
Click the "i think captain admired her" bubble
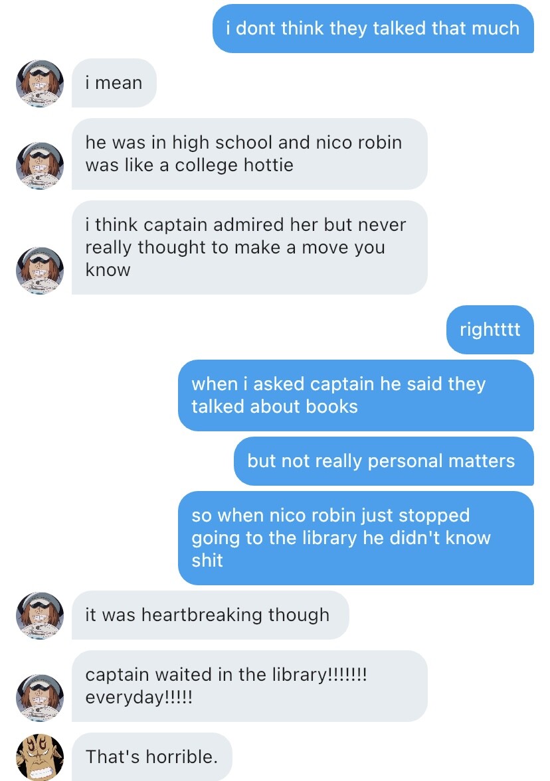point(249,248)
